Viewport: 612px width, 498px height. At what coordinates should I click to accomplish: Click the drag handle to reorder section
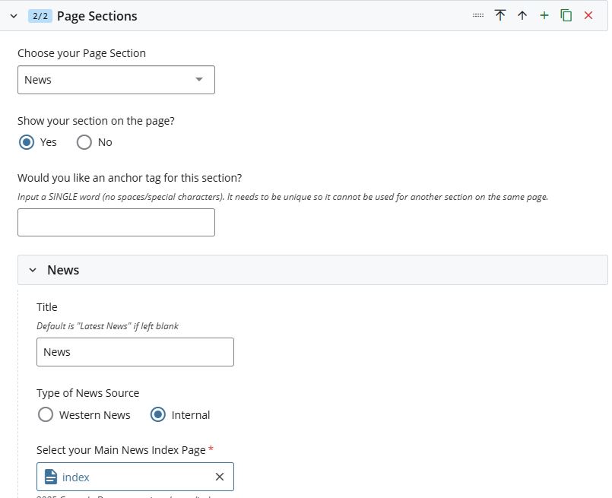click(x=478, y=15)
